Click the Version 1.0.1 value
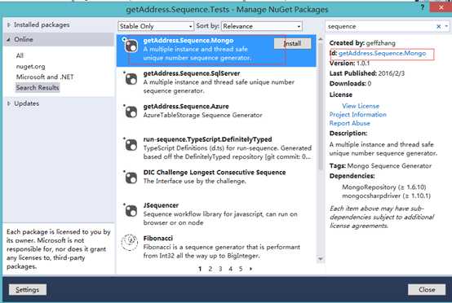452x303 pixels. [x=363, y=63]
